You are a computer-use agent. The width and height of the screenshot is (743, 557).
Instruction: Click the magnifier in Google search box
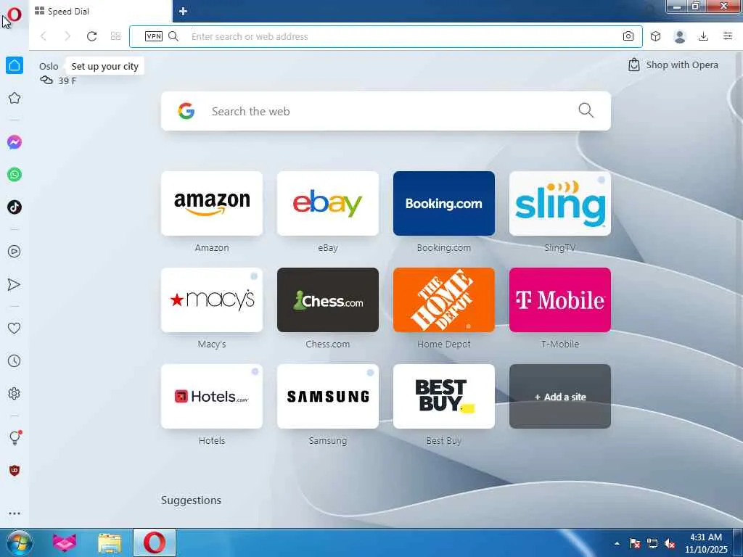click(586, 111)
